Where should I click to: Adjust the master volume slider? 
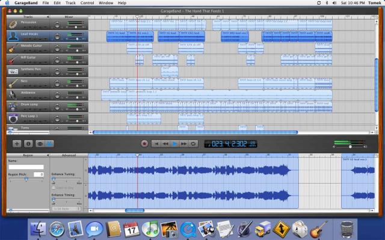coord(350,146)
